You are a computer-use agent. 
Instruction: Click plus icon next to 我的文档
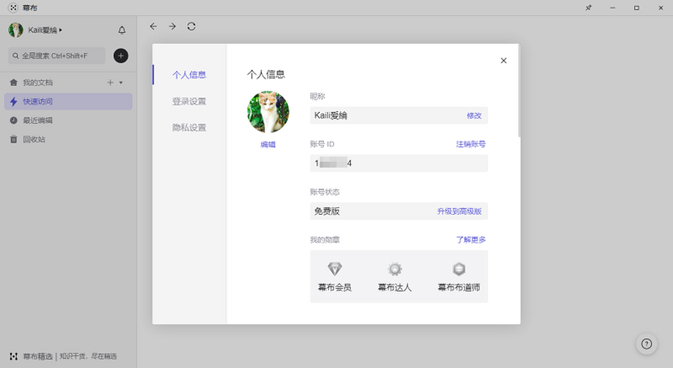110,83
